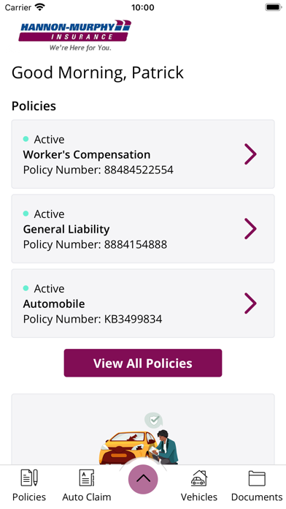Tap the Policies section heading

[34, 106]
